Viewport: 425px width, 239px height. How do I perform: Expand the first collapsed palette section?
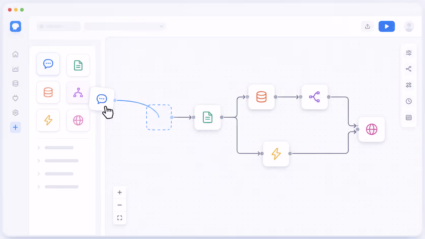point(39,148)
